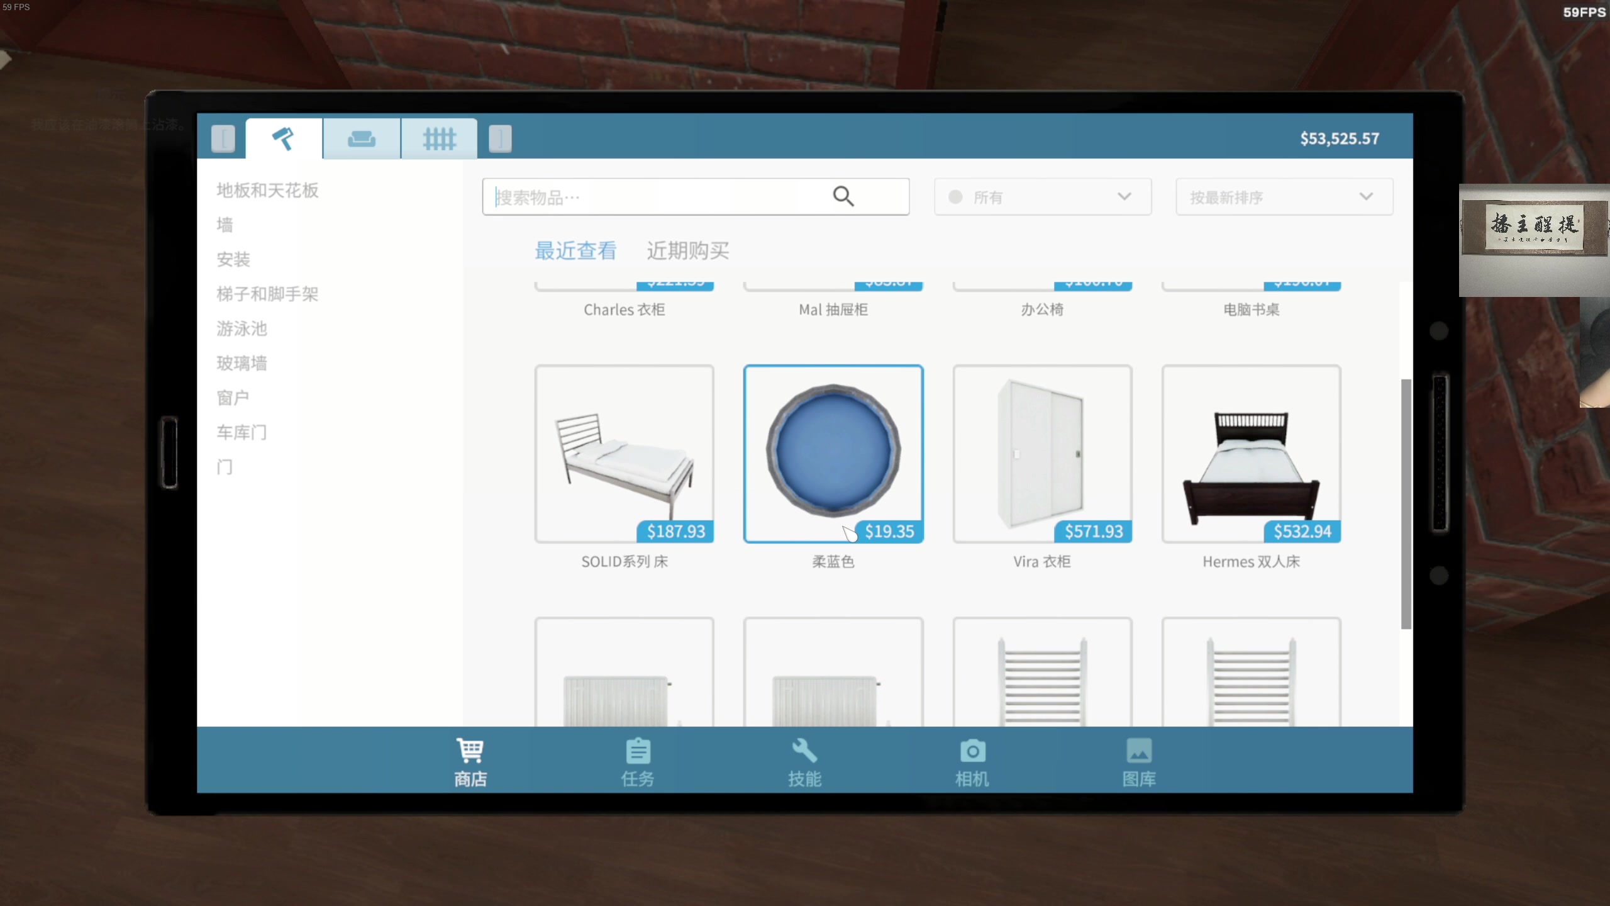Select 游泳池 category in sidebar

(242, 328)
